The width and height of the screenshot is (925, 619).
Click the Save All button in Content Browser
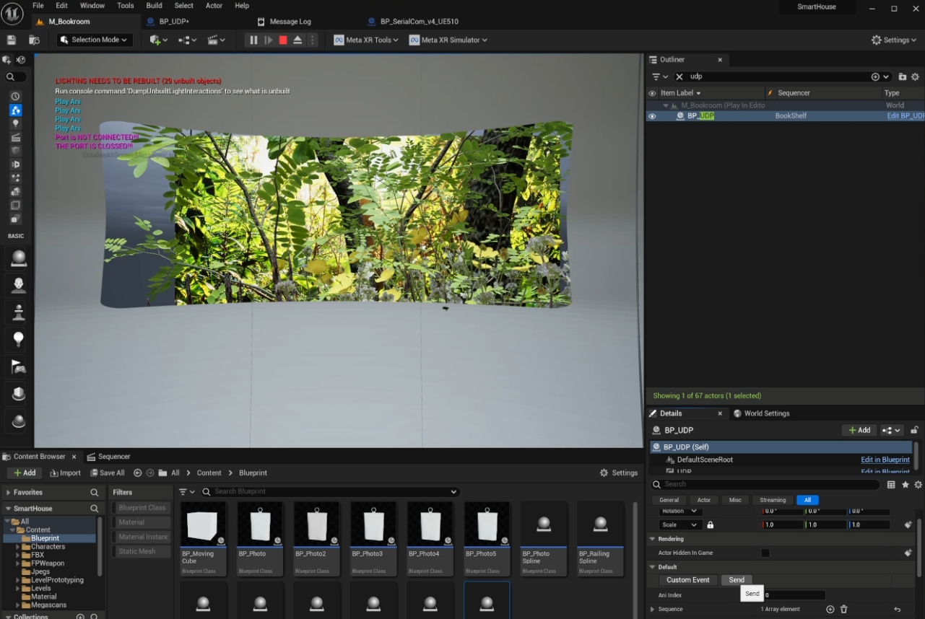(x=106, y=473)
